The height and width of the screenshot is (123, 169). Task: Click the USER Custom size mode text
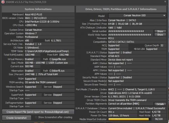pos(58,63)
